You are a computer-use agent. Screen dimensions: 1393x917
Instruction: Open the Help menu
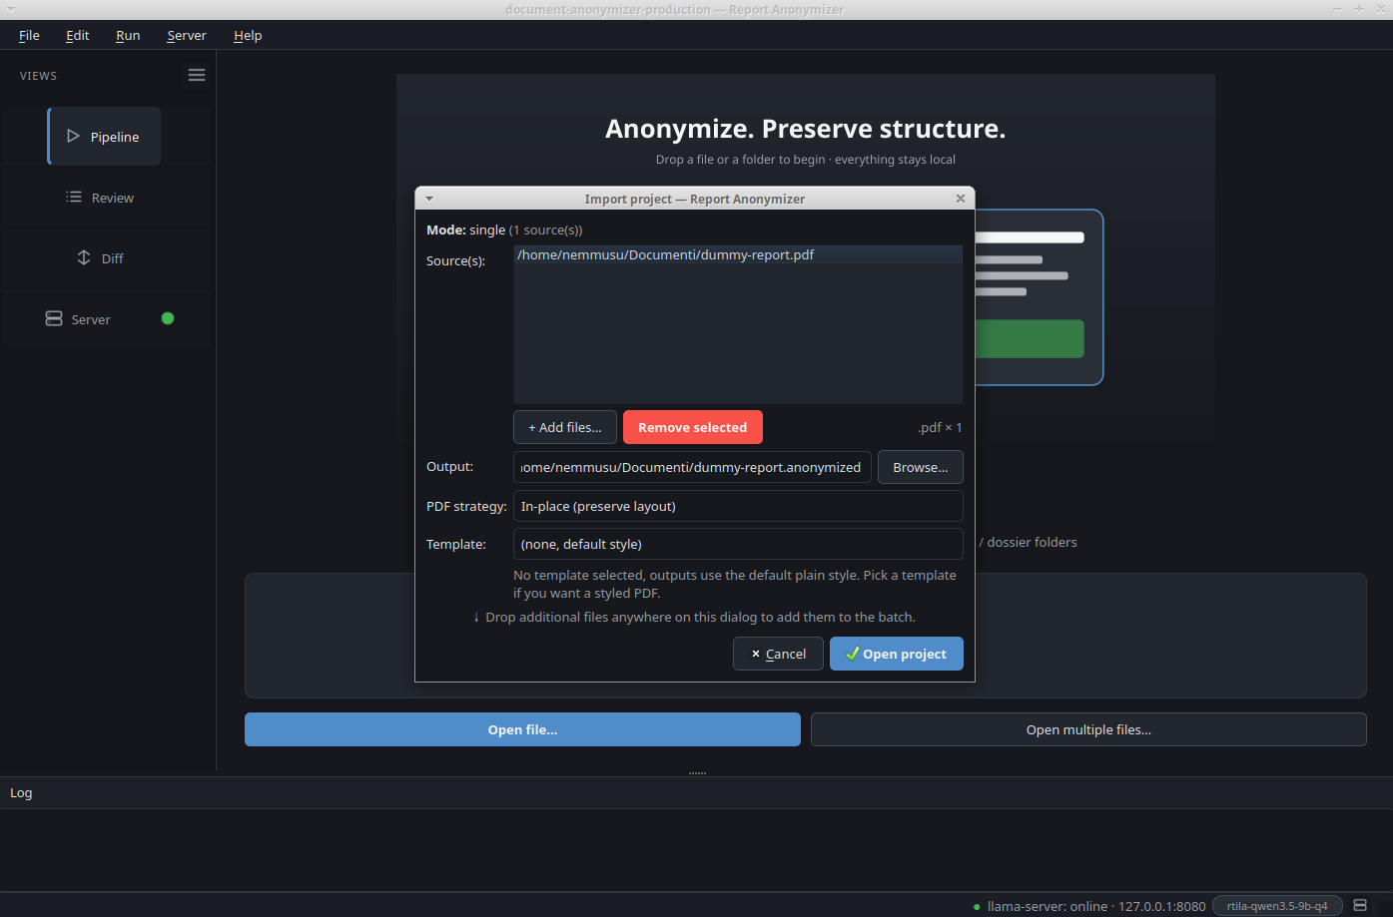click(x=248, y=35)
